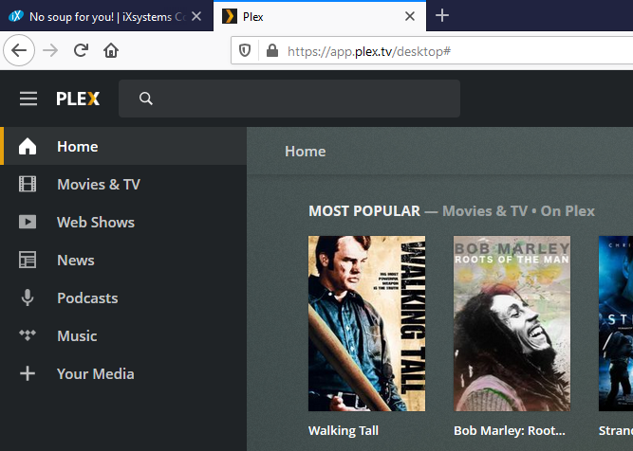Screen dimensions: 633x451
Task: Click the Home page header text
Action: (x=306, y=152)
